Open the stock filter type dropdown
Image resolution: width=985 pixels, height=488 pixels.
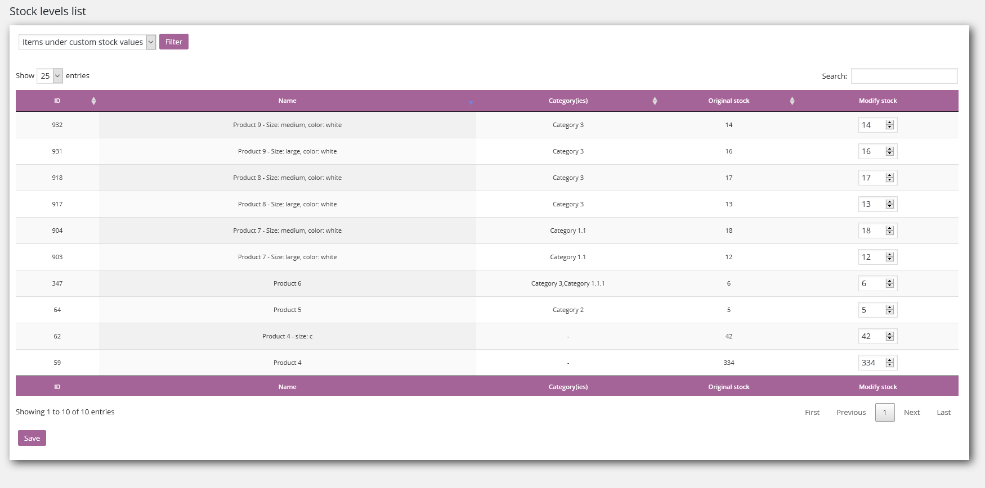[x=87, y=42]
